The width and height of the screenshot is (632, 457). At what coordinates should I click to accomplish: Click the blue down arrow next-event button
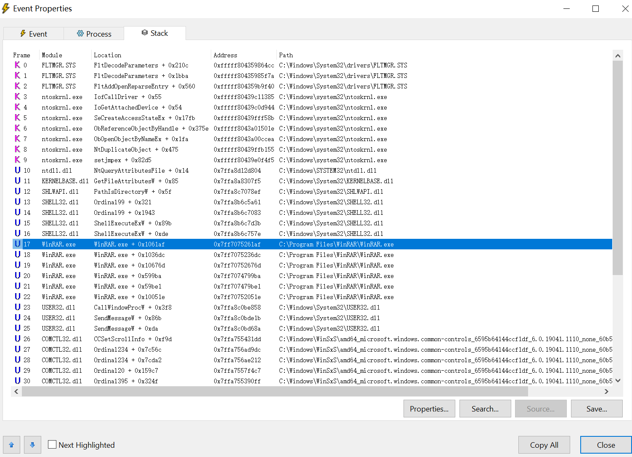[x=32, y=445]
